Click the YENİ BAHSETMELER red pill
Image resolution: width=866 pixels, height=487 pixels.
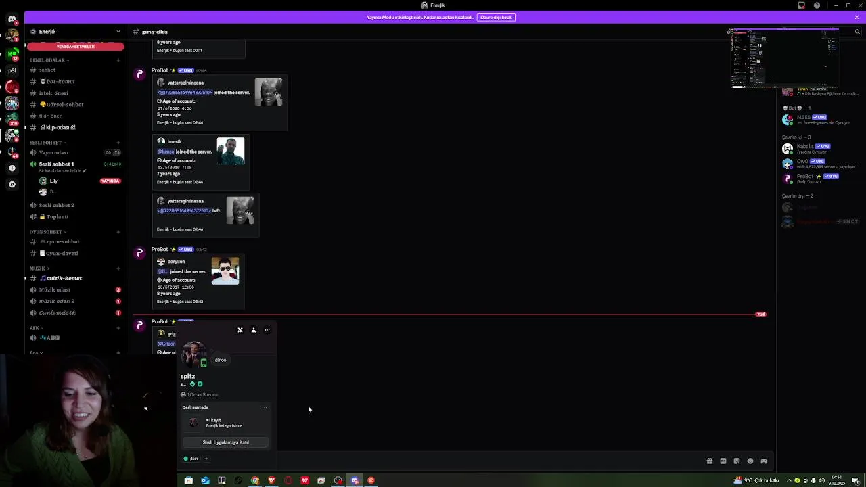pos(75,47)
